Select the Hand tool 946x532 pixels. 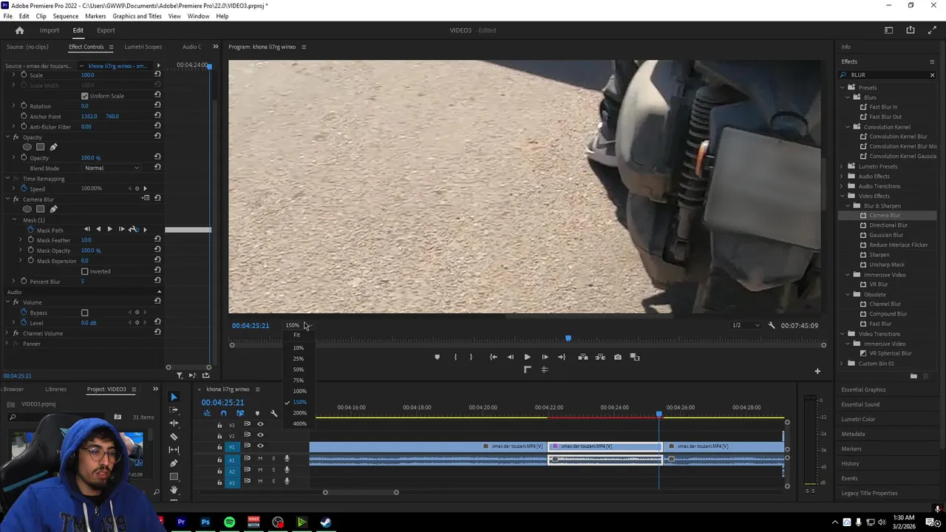tap(174, 490)
